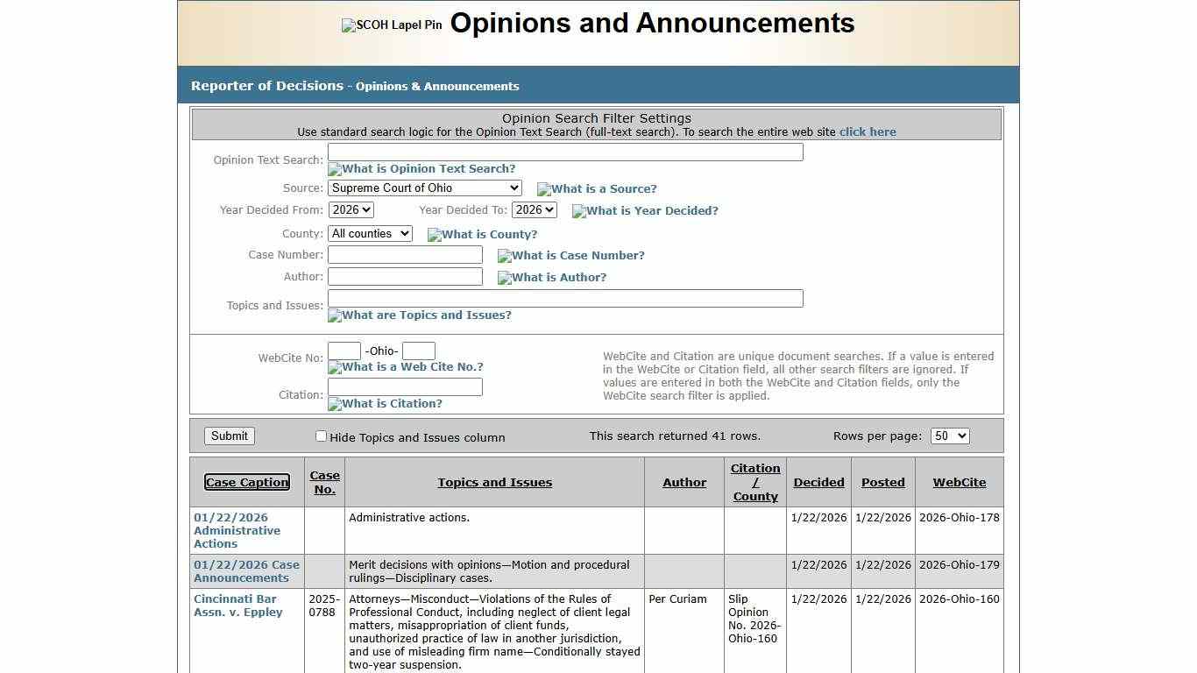This screenshot has height=673, width=1197.
Task: Check Hide Topics and Issues column
Action: pyautogui.click(x=321, y=436)
